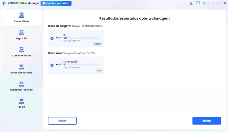Click the E:Clonado(D) partition label

(71, 62)
